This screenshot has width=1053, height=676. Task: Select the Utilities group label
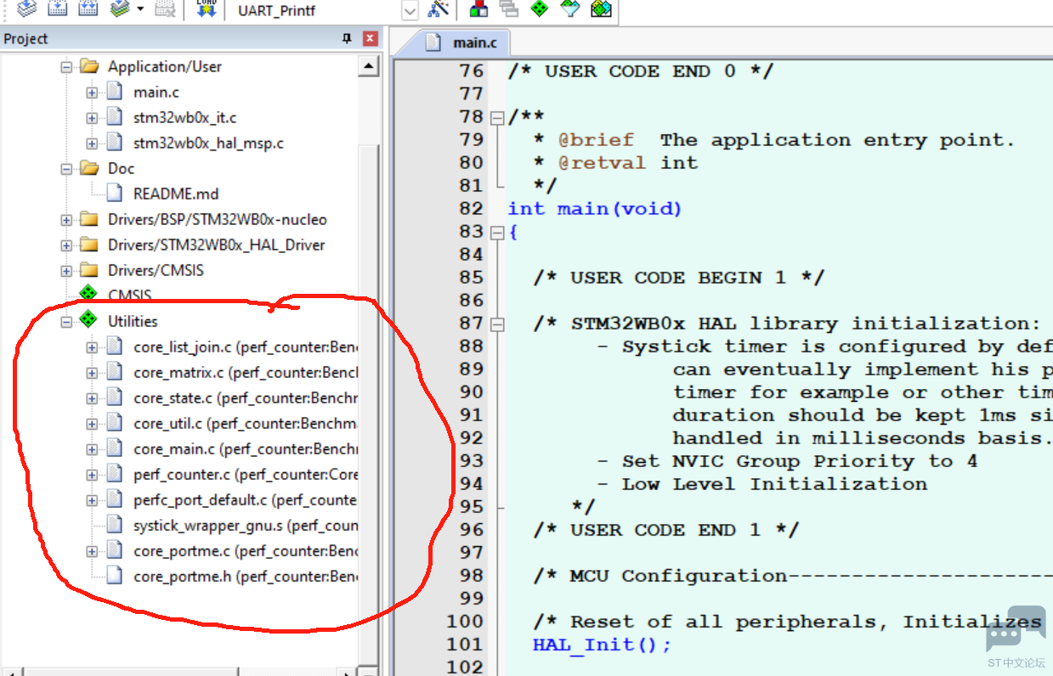point(133,321)
